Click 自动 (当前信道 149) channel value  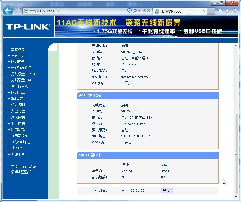tap(138, 117)
